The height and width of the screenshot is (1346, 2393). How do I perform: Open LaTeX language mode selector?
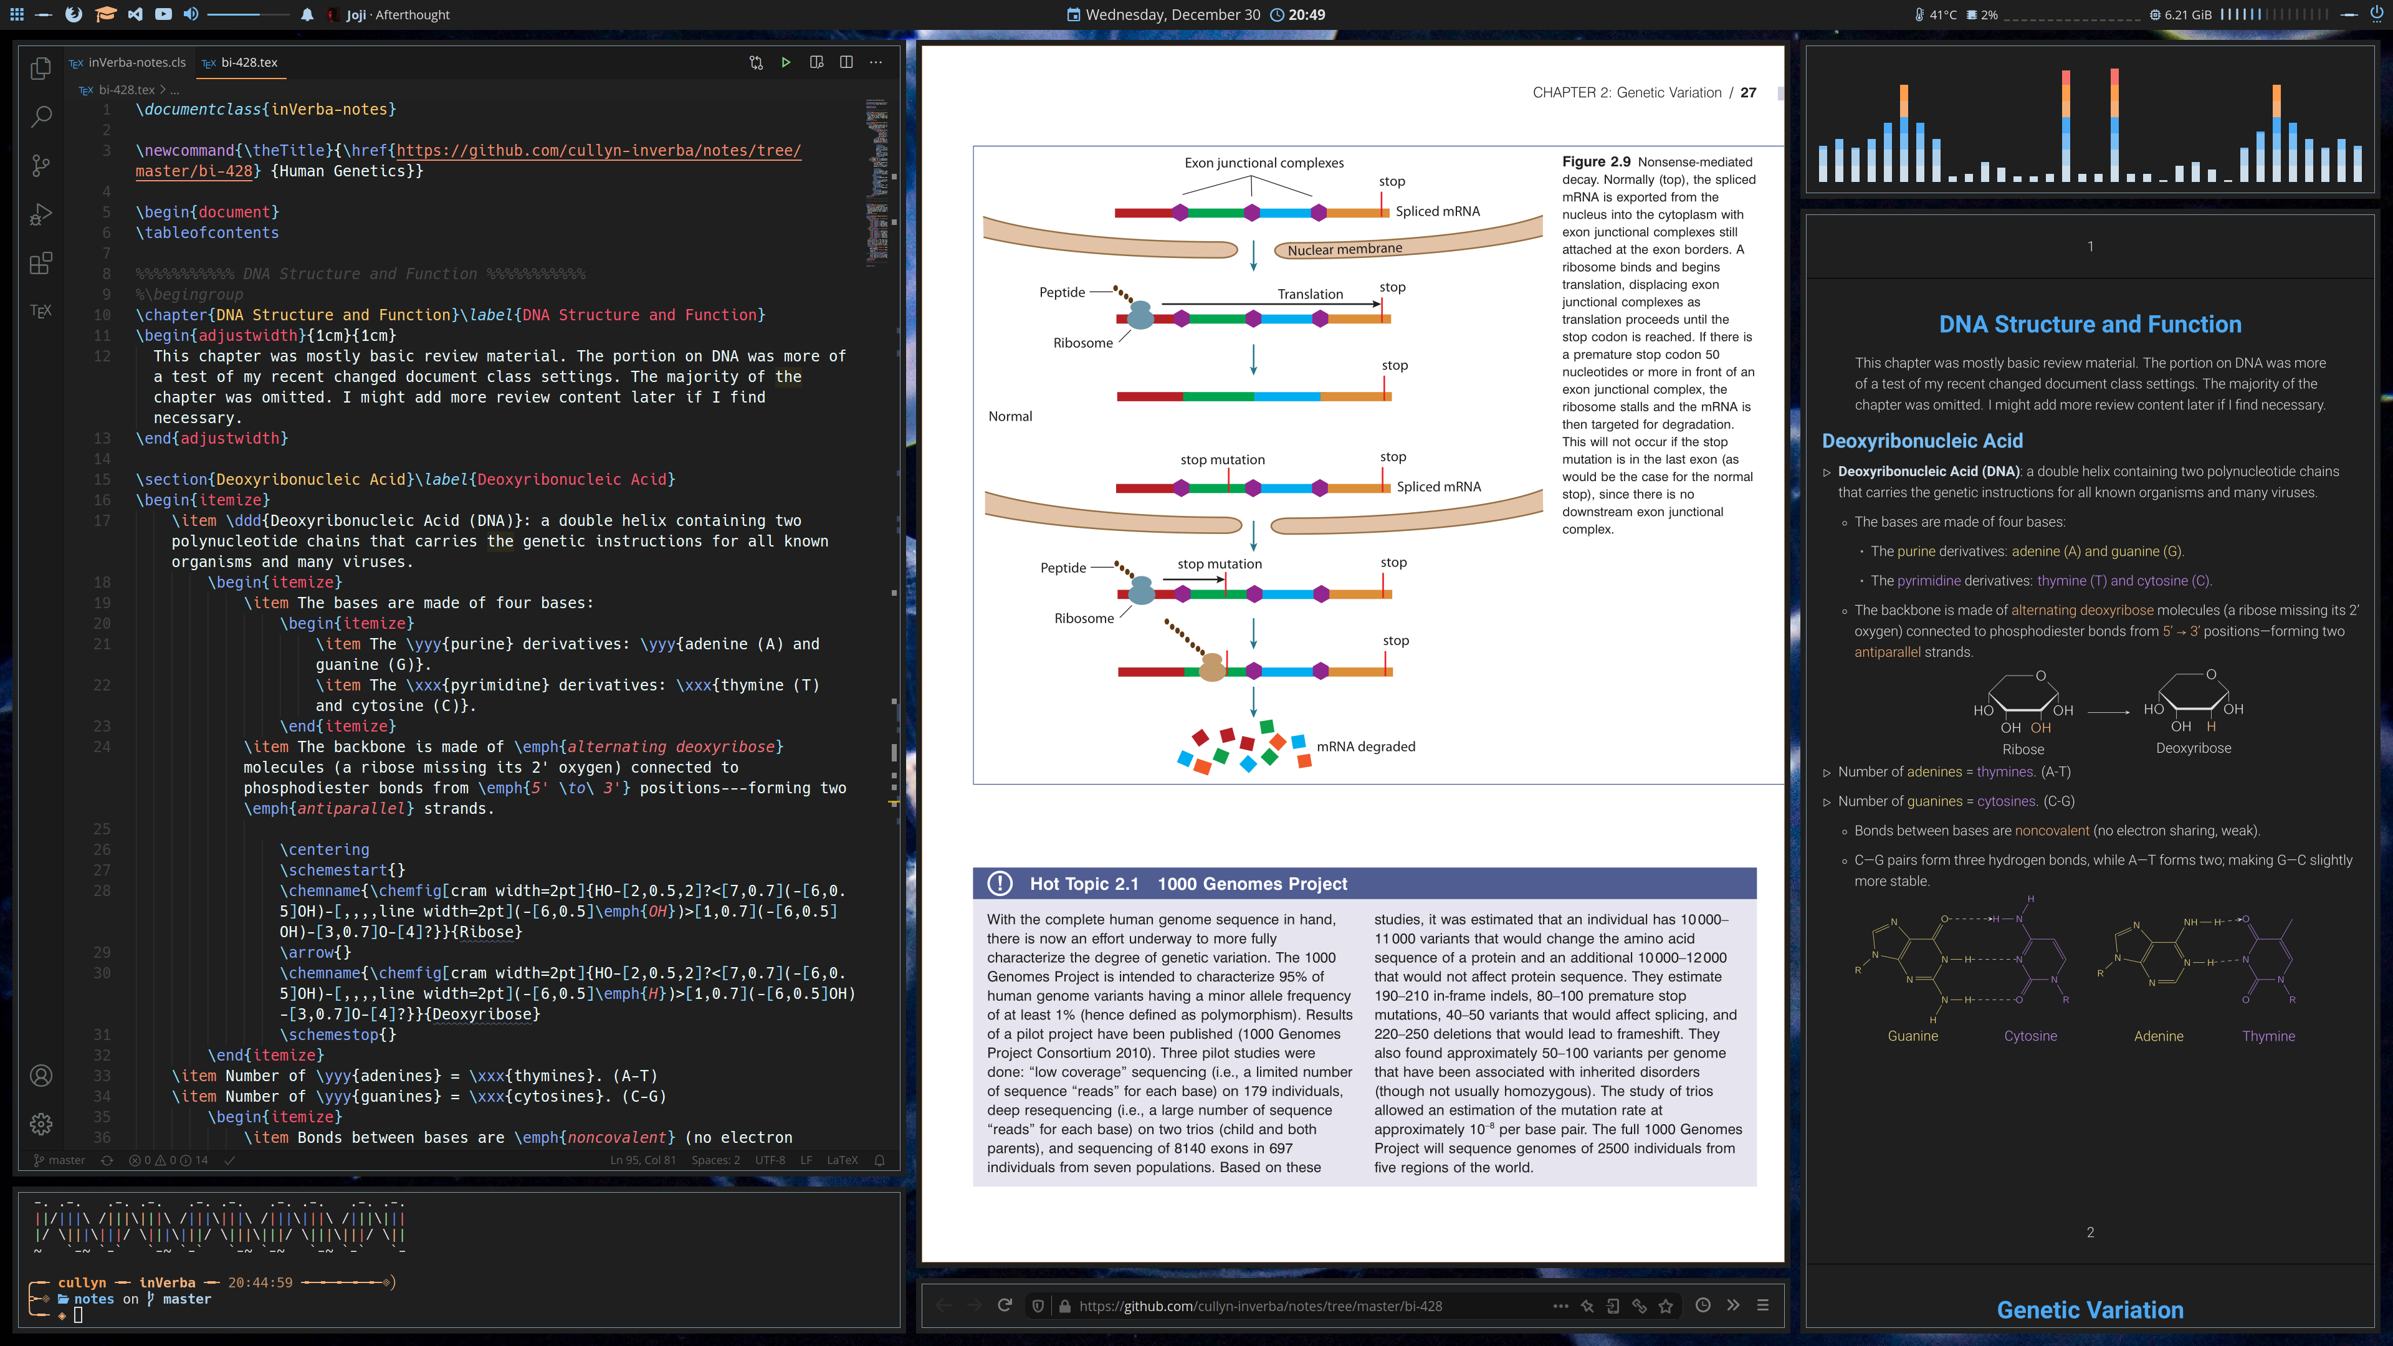click(x=842, y=1160)
